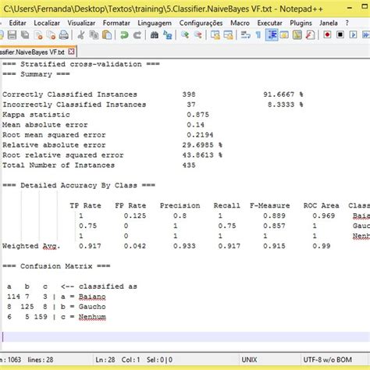
Task: Click the Cut scissors icon
Action: (x=81, y=35)
